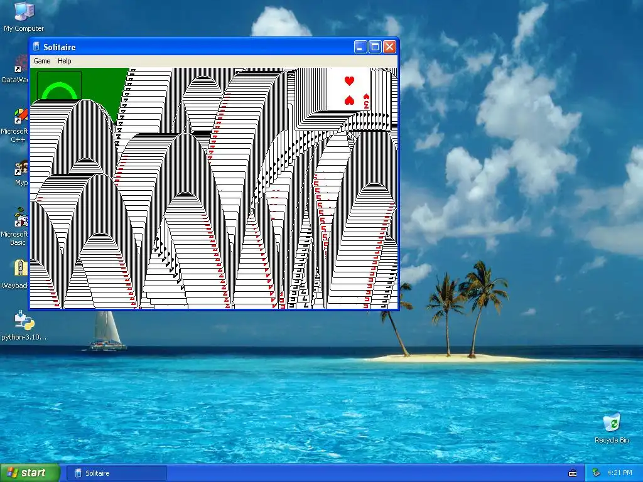Screen dimensions: 643x482
Task: Select the Wayback desktop icon
Action: 15,274
